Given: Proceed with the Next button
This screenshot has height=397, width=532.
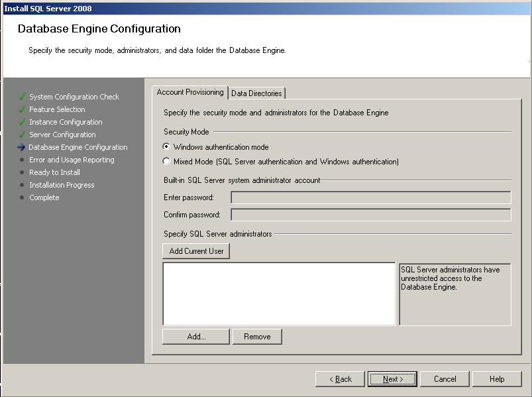Looking at the screenshot, I should [x=393, y=378].
